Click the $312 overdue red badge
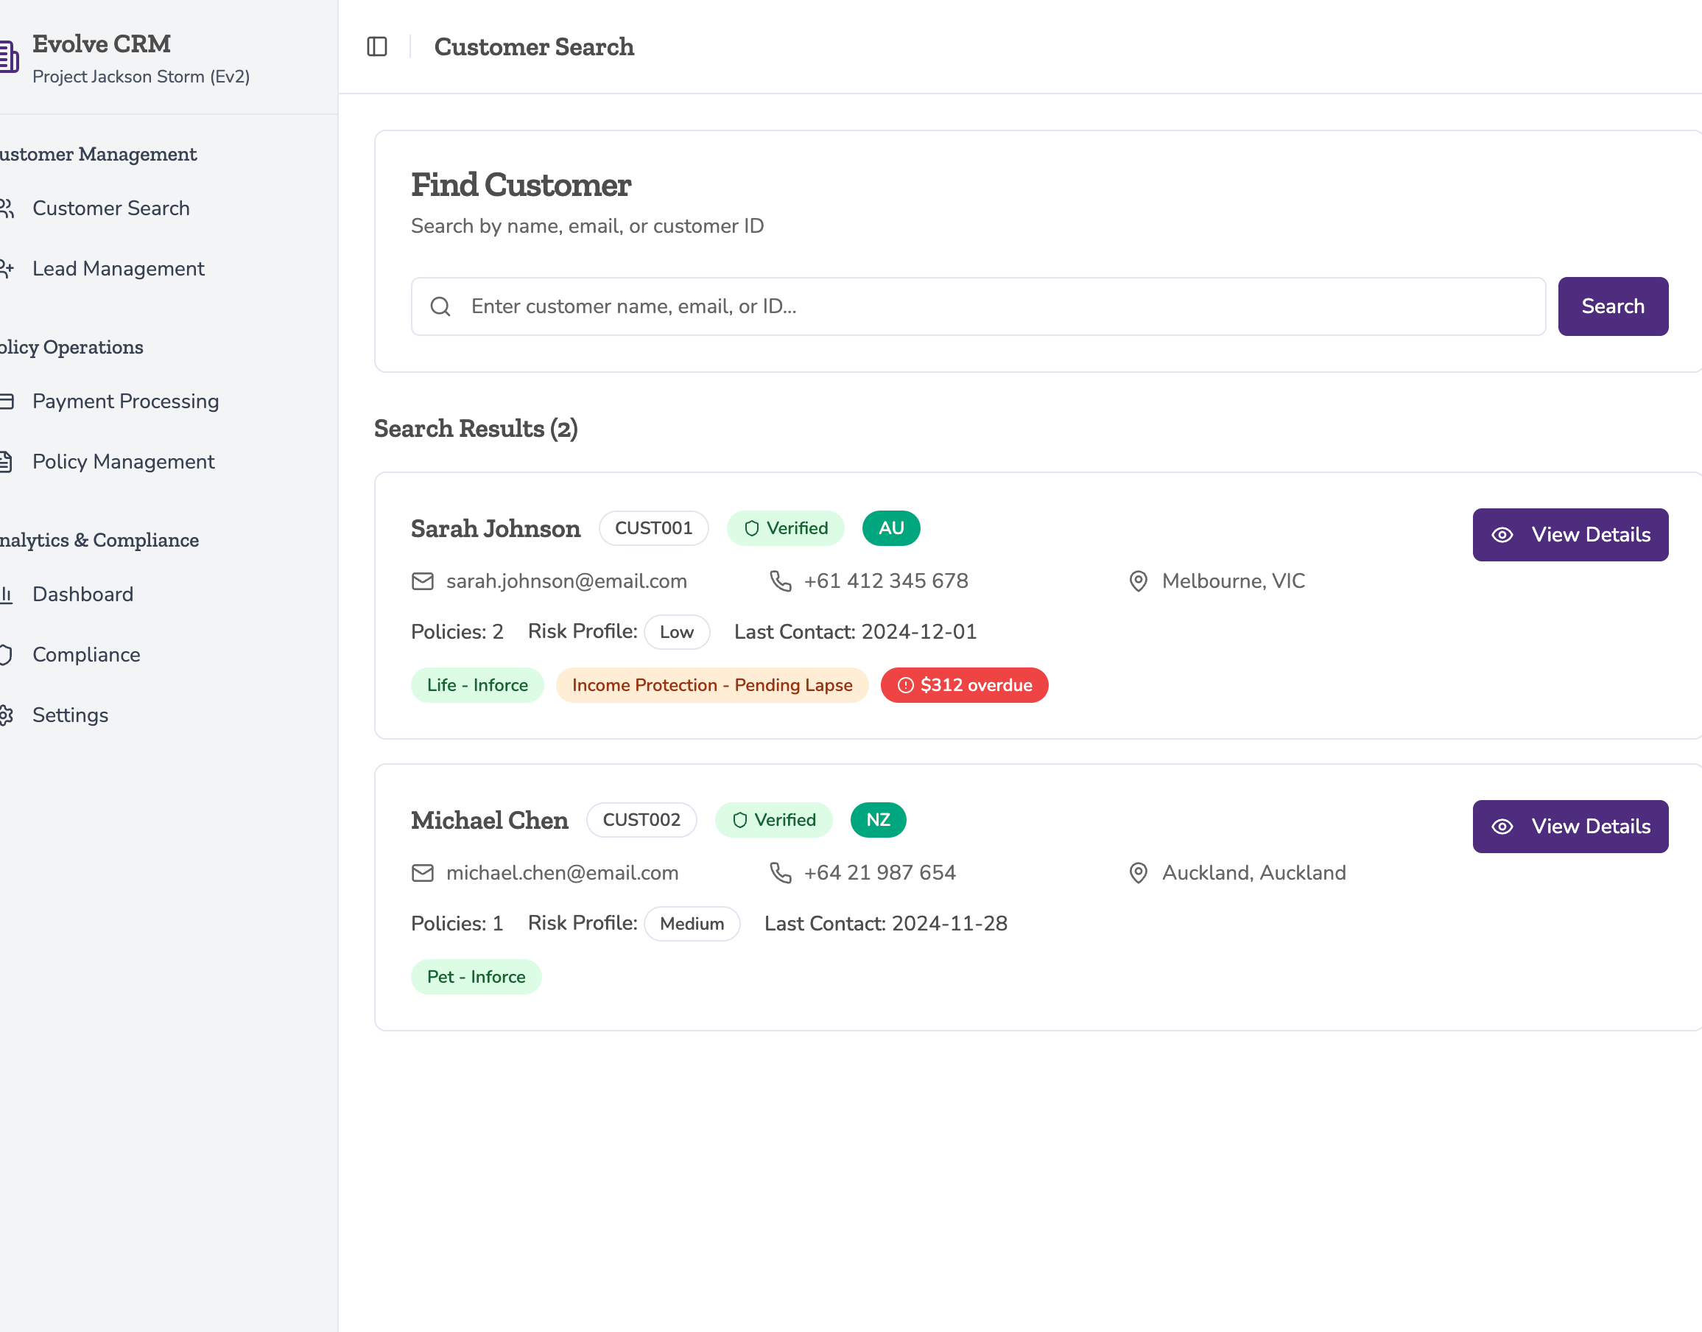This screenshot has width=1702, height=1332. click(963, 685)
